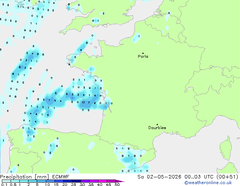Click the 50 legend scale label
The height and width of the screenshot is (186, 240).
117,184
